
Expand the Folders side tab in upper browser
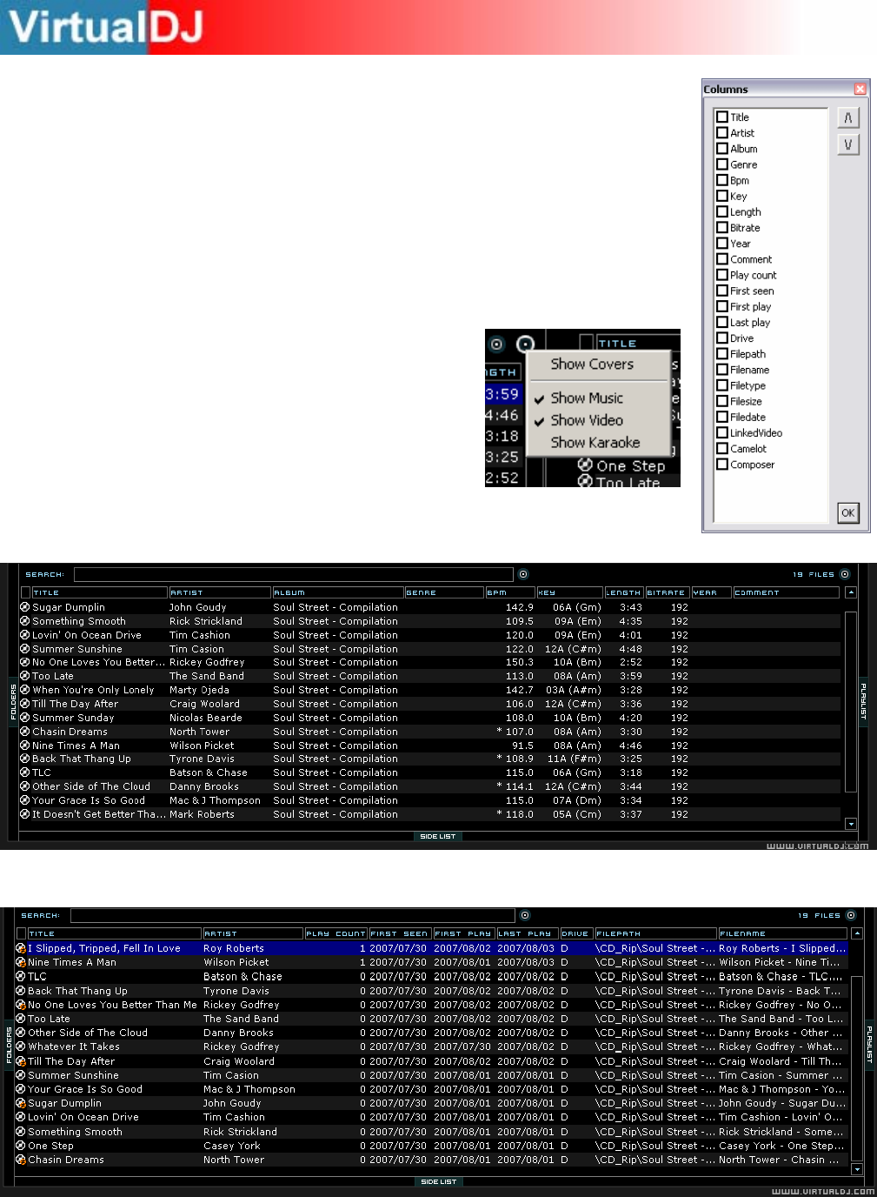point(13,701)
